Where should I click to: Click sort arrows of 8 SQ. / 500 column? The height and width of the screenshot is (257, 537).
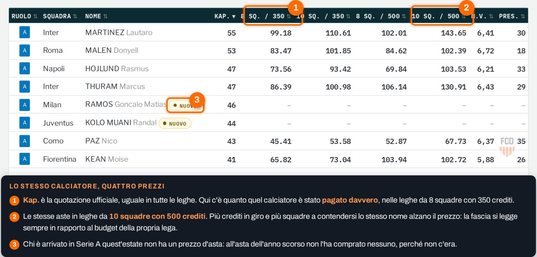pyautogui.click(x=404, y=16)
